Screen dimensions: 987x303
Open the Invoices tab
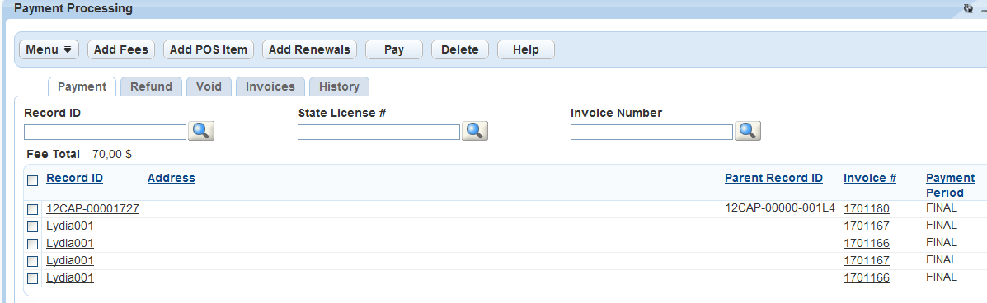(x=270, y=86)
